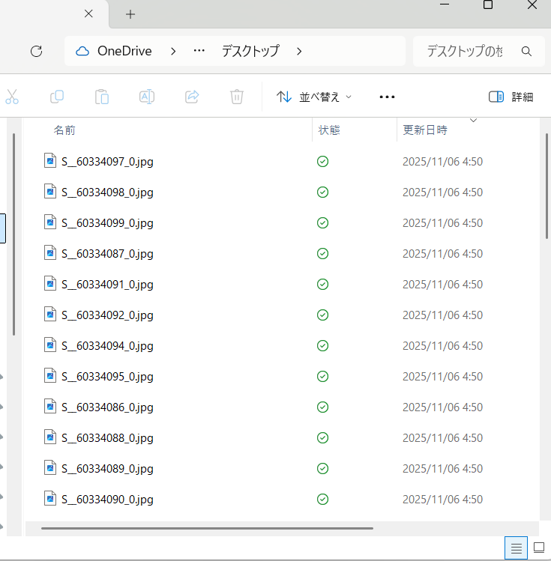Sort by 更新日時 column header

(x=425, y=130)
